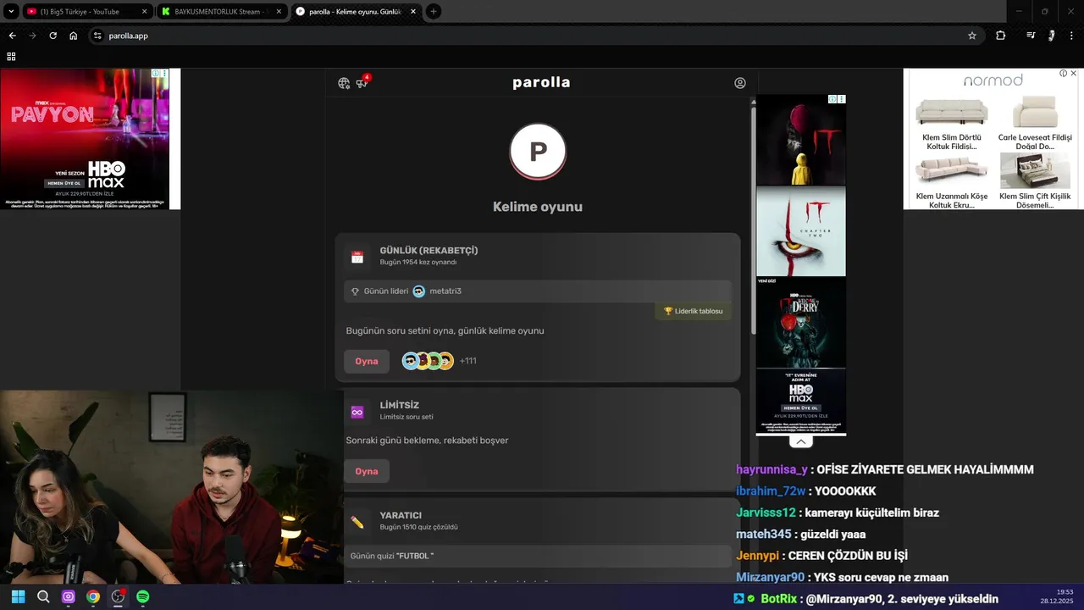Close the Big5 Türkiye YouTube tab

[144, 12]
